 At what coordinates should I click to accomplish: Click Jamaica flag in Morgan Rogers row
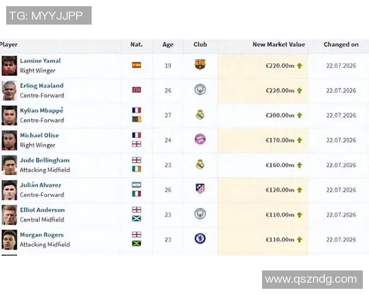pyautogui.click(x=137, y=243)
